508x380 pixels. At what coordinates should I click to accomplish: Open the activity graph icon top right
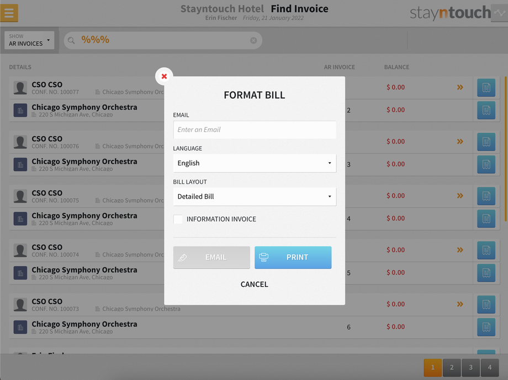point(499,13)
